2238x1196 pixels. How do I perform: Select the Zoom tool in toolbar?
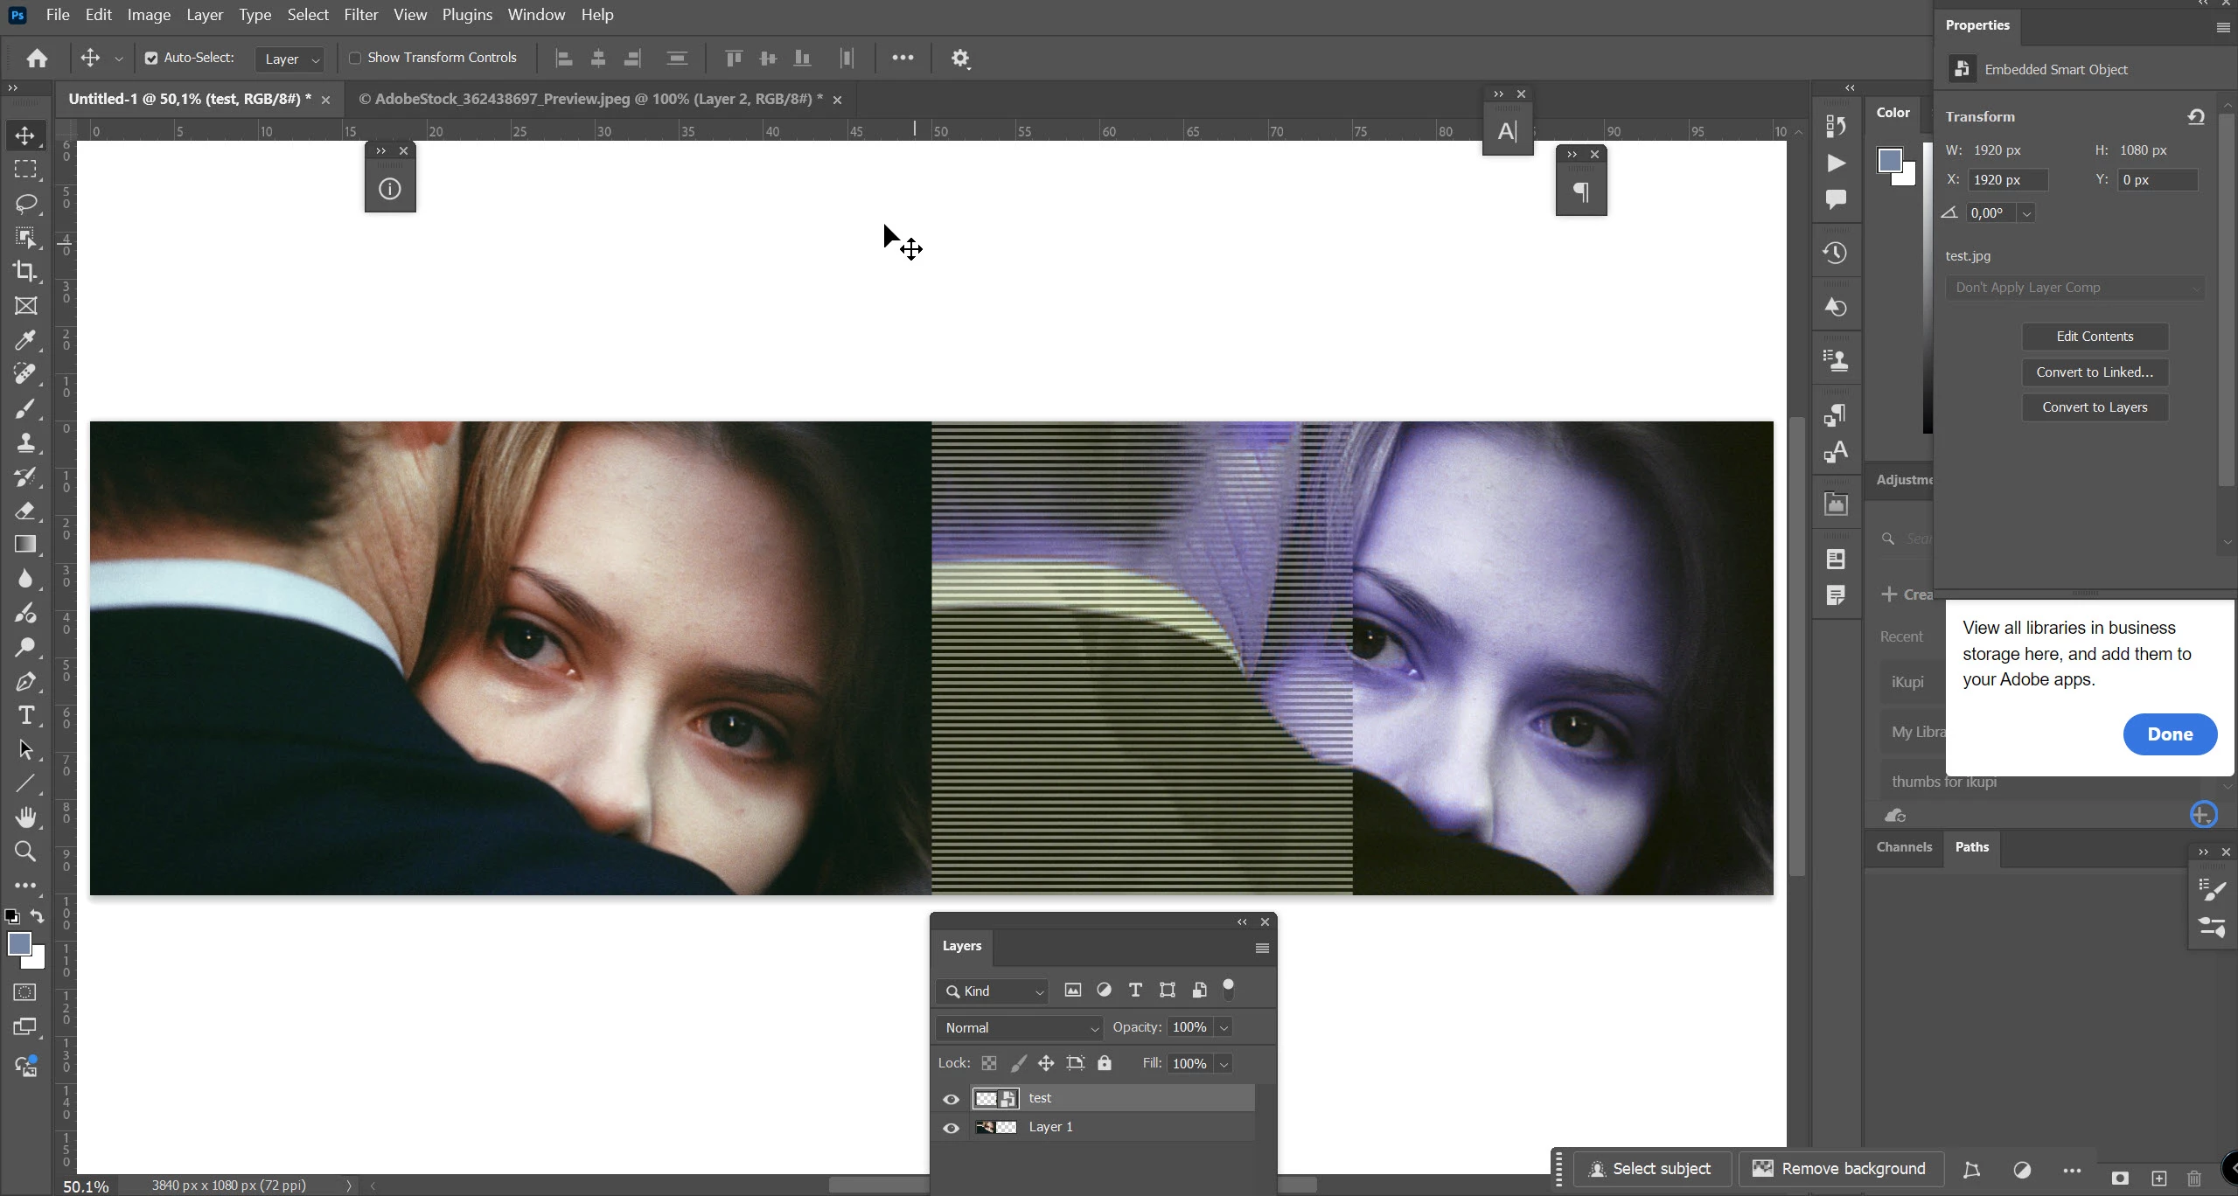(25, 851)
